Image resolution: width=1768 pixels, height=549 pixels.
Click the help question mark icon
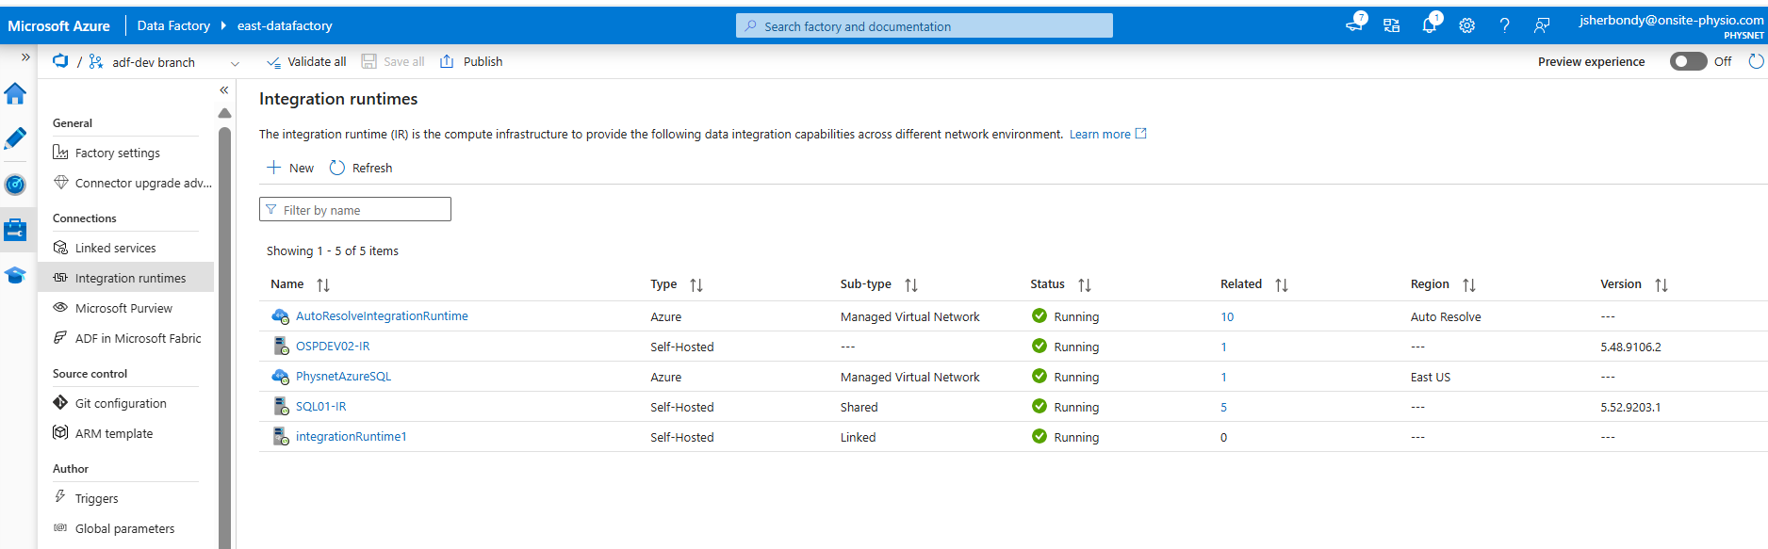(1504, 25)
